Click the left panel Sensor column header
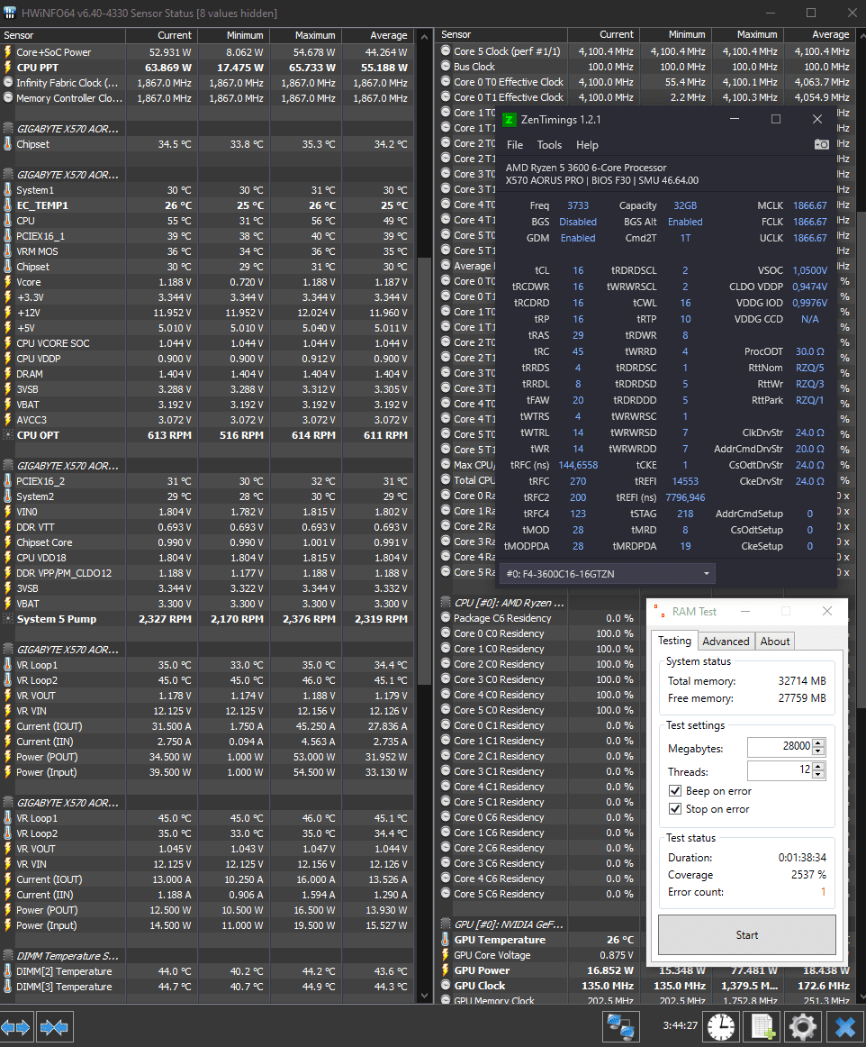 63,35
